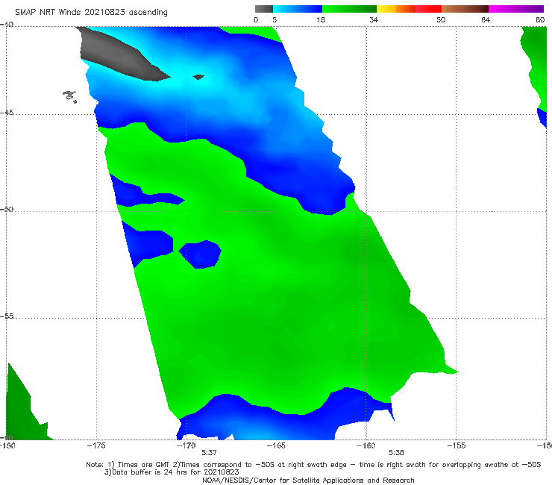Click the colorbar label '64'

(x=486, y=19)
